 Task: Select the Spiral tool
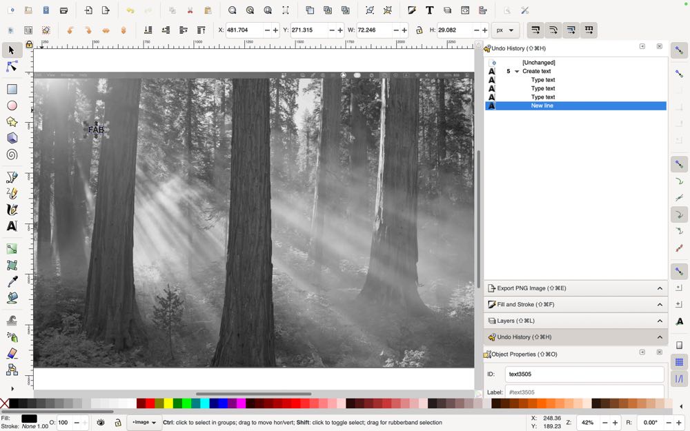tap(12, 154)
